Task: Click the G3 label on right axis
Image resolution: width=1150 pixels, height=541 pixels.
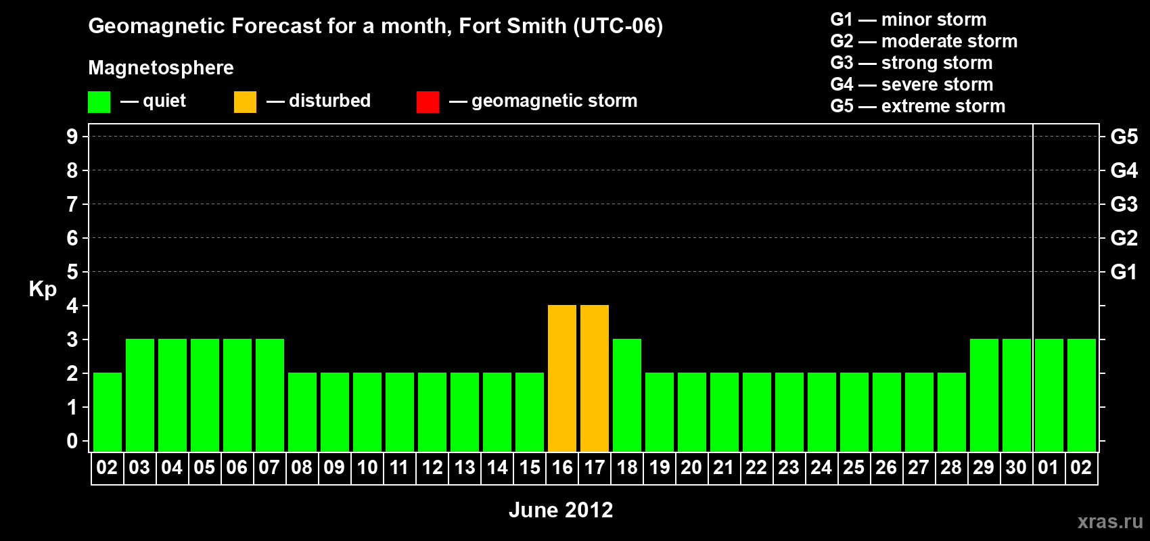Action: tap(1124, 204)
